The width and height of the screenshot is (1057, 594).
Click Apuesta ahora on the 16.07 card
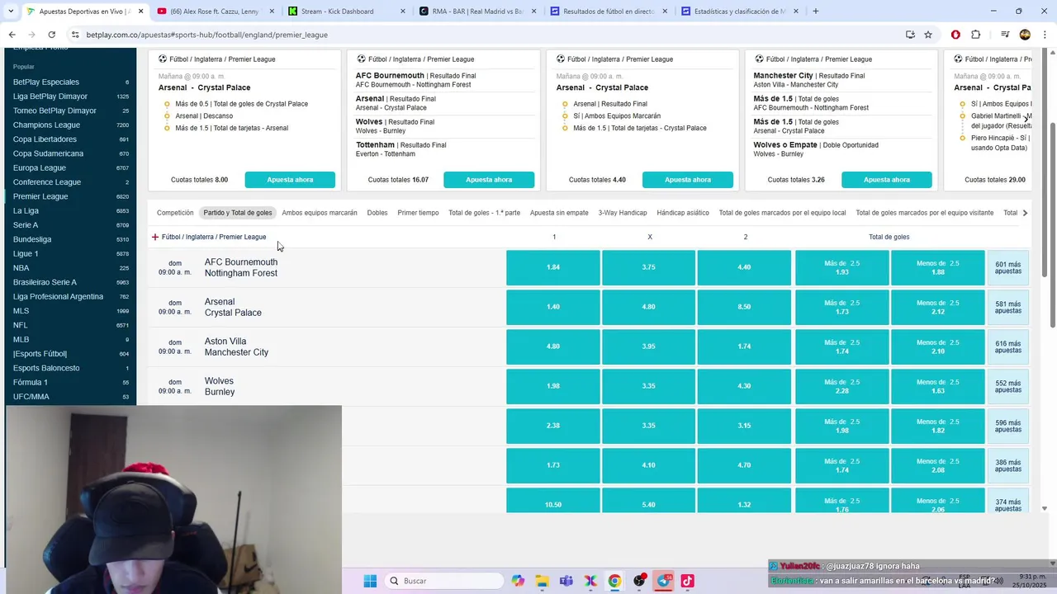[x=489, y=180]
